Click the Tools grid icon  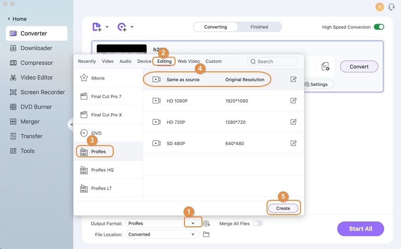tap(13, 151)
